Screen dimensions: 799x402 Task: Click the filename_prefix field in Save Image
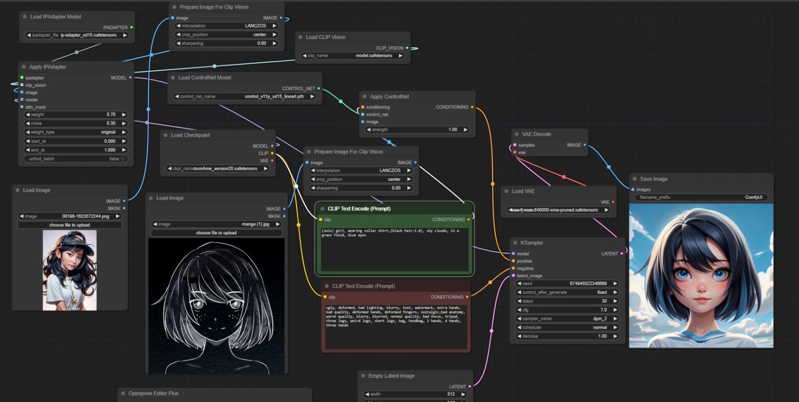click(x=701, y=197)
